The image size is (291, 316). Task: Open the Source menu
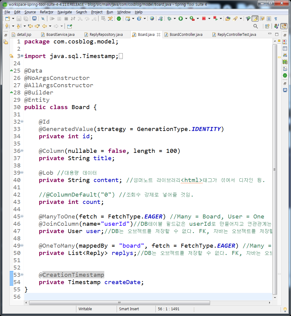(30, 12)
